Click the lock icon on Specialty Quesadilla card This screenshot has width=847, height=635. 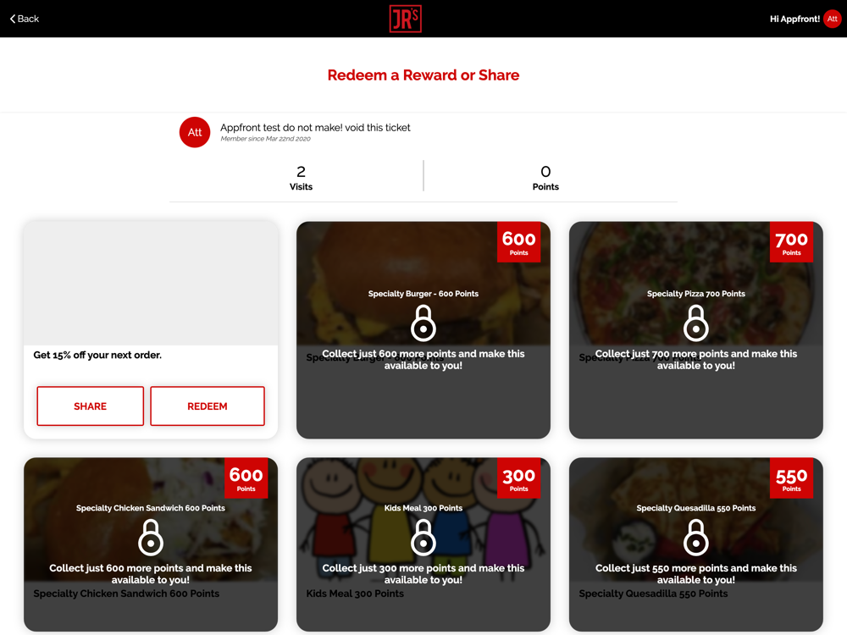[x=695, y=538]
